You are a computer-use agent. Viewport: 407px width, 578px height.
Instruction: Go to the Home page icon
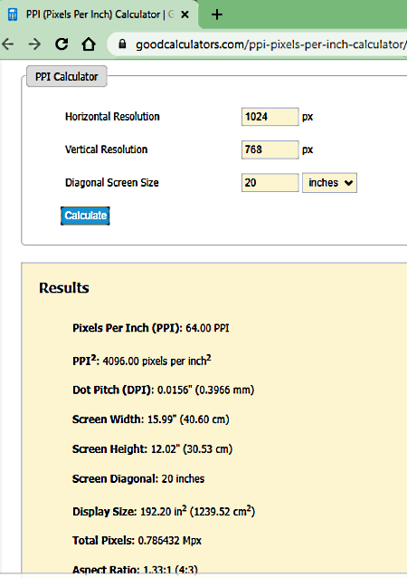point(89,43)
